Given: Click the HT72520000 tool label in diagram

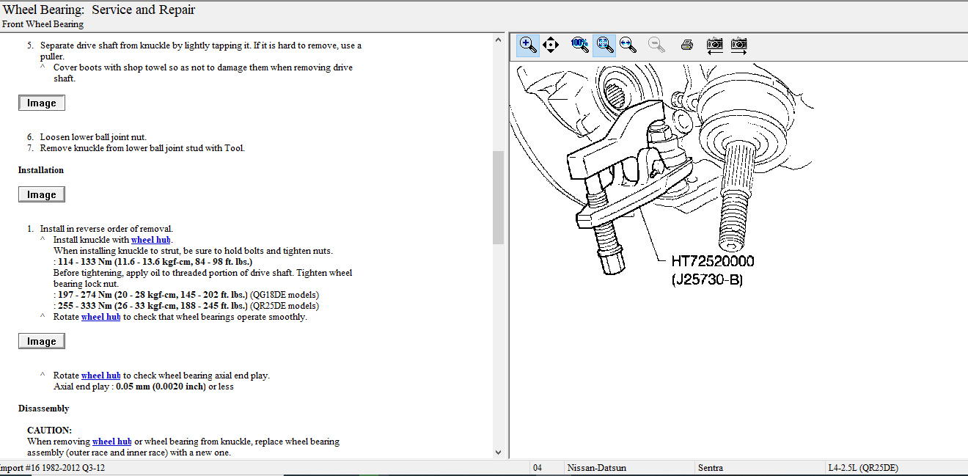Looking at the screenshot, I should pos(713,261).
